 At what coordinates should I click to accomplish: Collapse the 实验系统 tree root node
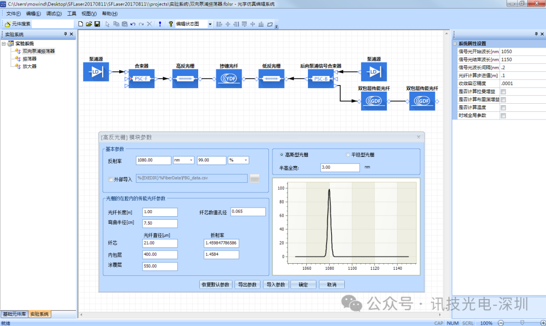click(4, 44)
